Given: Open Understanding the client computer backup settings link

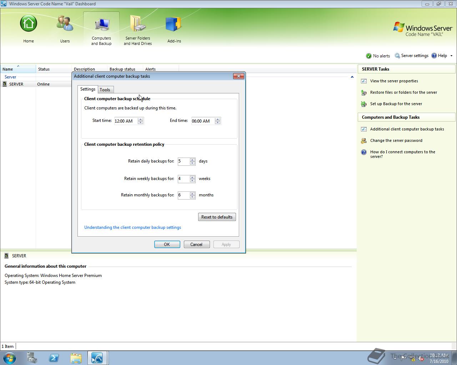Looking at the screenshot, I should click(132, 227).
